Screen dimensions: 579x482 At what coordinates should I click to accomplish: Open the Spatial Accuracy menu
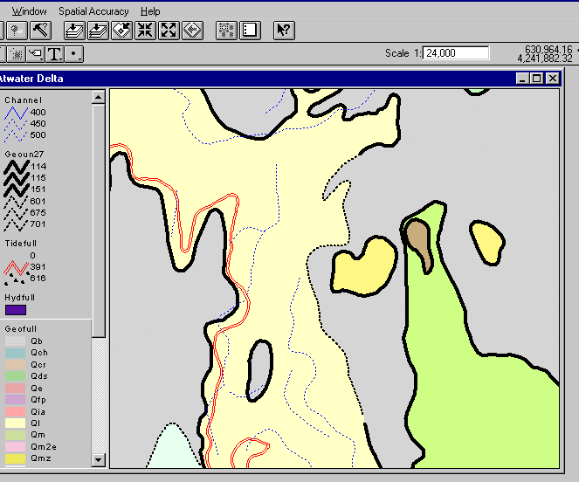tap(93, 11)
